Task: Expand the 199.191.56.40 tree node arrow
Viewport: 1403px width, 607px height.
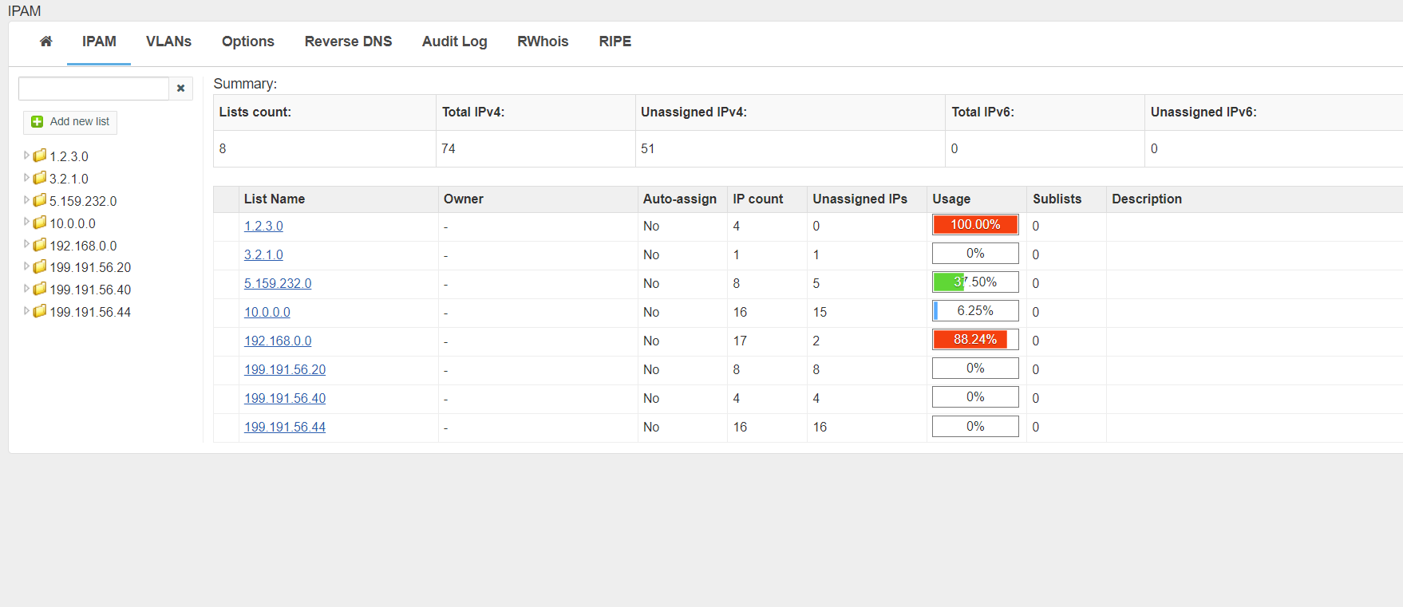Action: 26,289
